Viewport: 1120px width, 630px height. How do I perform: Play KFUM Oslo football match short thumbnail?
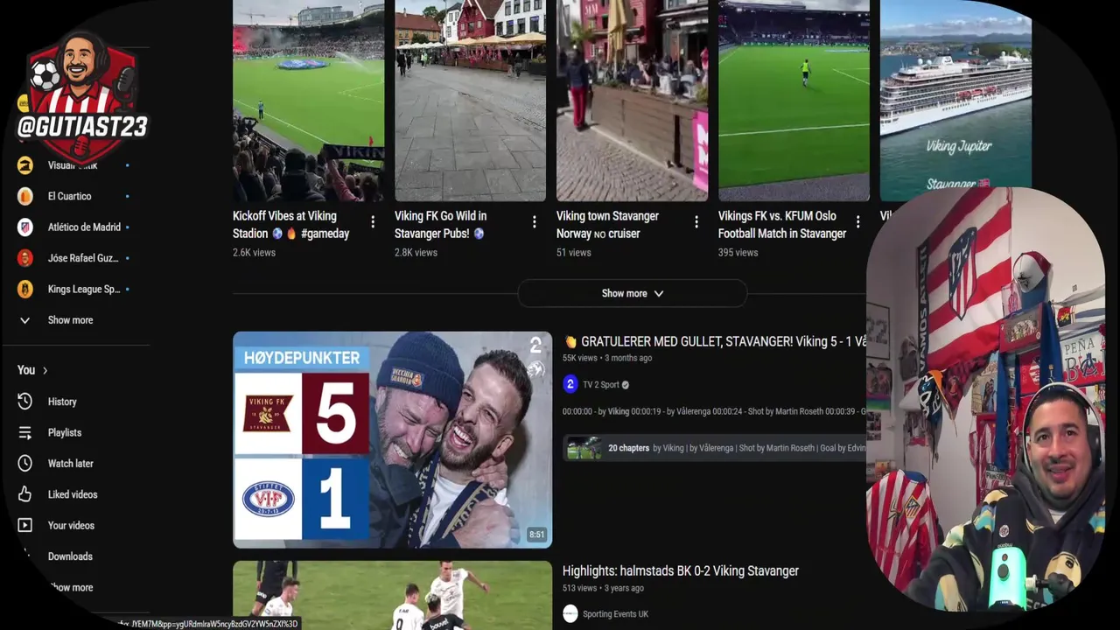pos(794,101)
